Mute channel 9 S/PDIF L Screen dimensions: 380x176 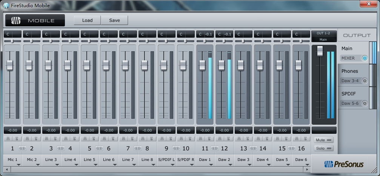pos(162,139)
